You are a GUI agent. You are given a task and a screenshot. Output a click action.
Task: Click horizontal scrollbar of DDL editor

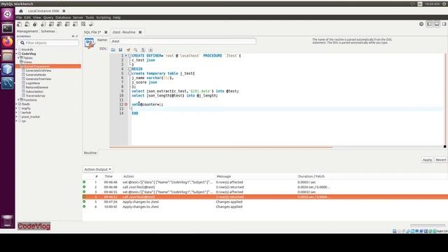point(221,147)
